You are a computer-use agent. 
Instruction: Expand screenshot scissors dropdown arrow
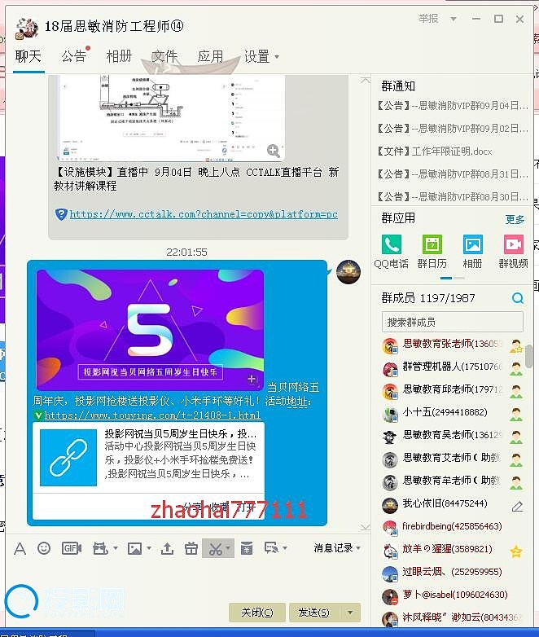click(x=227, y=548)
